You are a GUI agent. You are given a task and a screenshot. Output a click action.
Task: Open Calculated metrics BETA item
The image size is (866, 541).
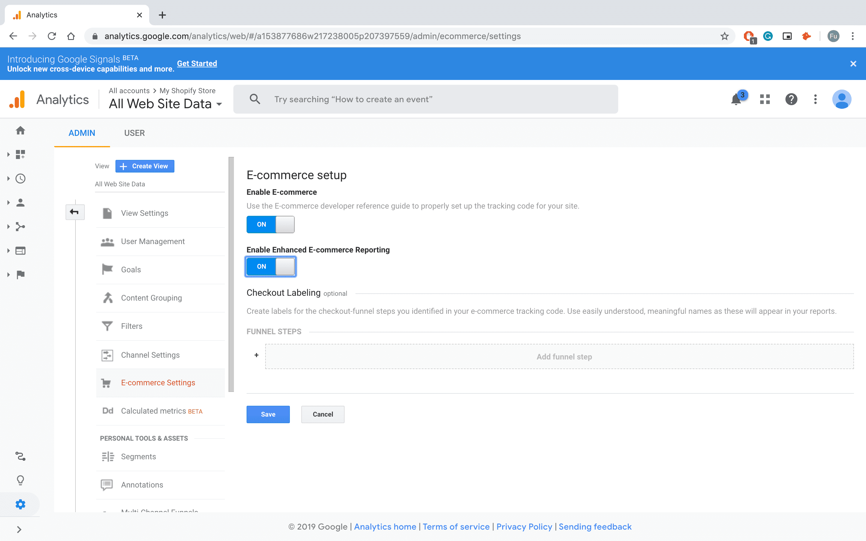click(160, 411)
